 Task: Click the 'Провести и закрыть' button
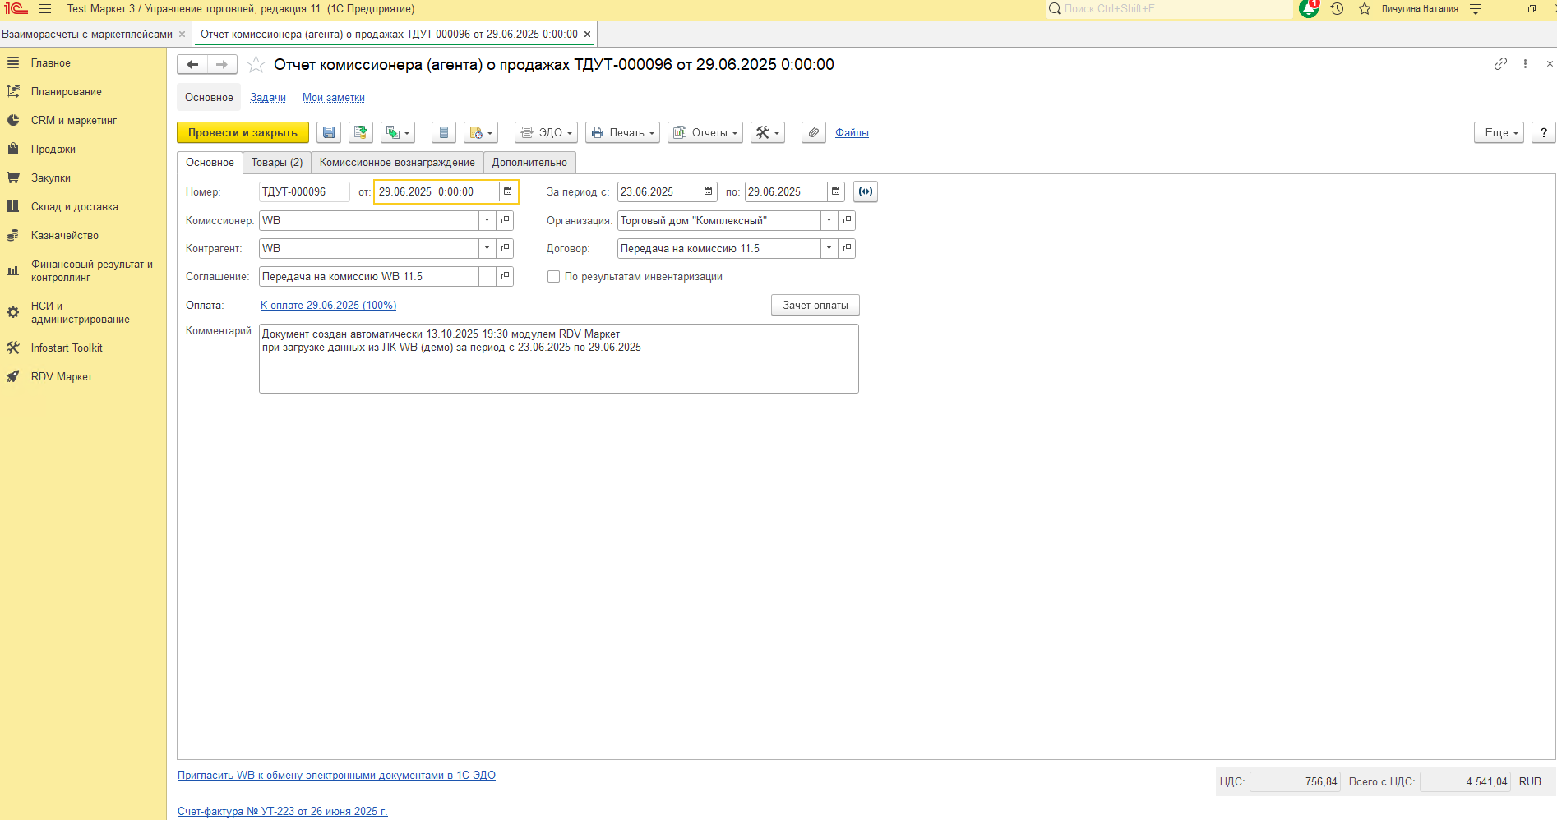point(243,132)
